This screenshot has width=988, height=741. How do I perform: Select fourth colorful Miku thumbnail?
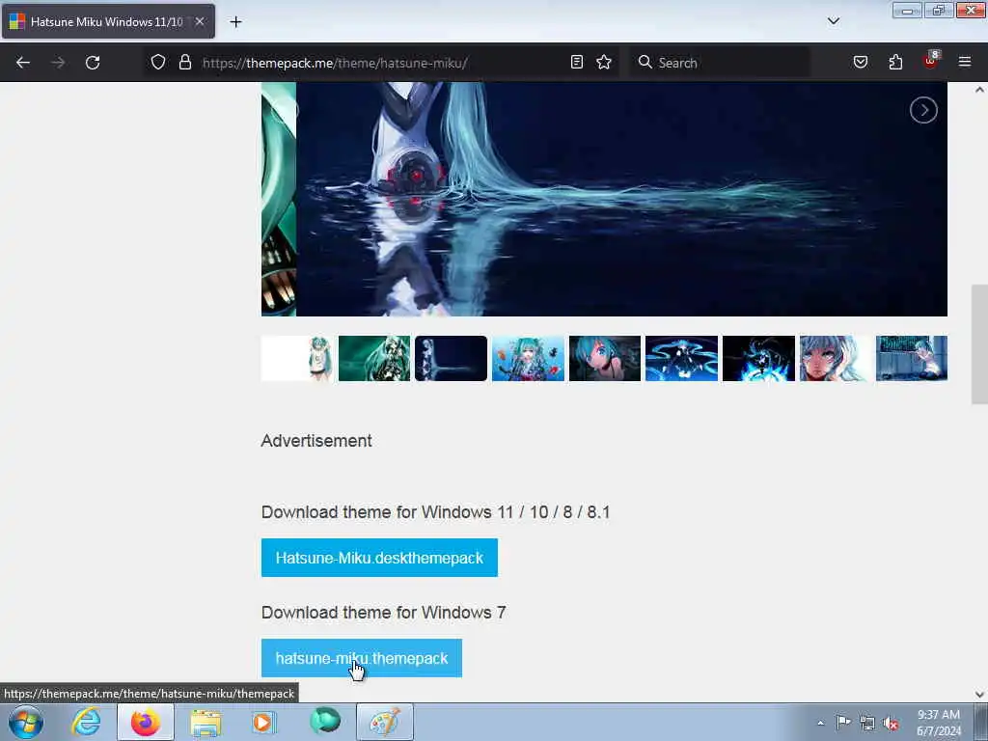[528, 359]
